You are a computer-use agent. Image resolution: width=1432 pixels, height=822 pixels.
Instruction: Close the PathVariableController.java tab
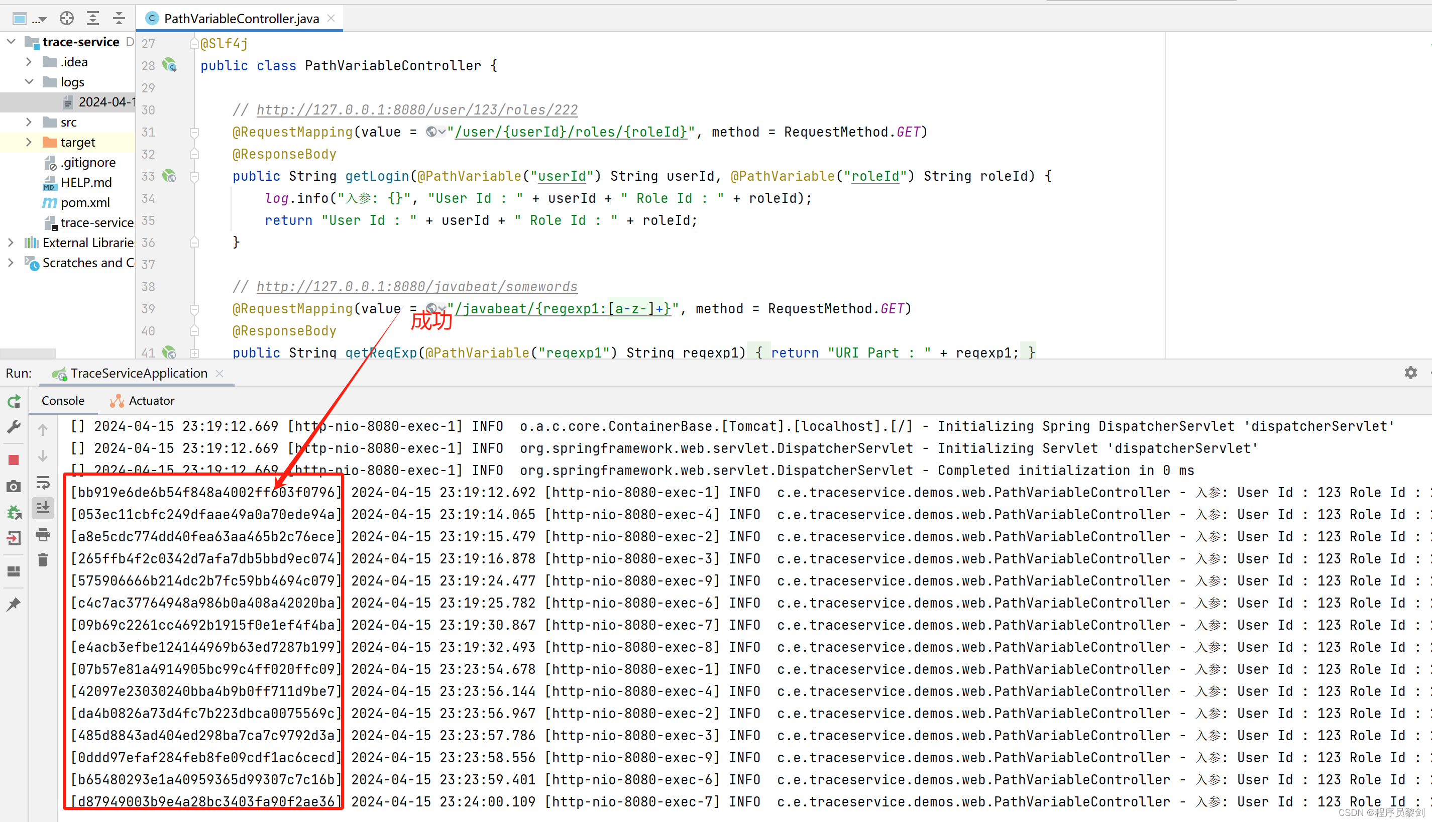[x=332, y=19]
